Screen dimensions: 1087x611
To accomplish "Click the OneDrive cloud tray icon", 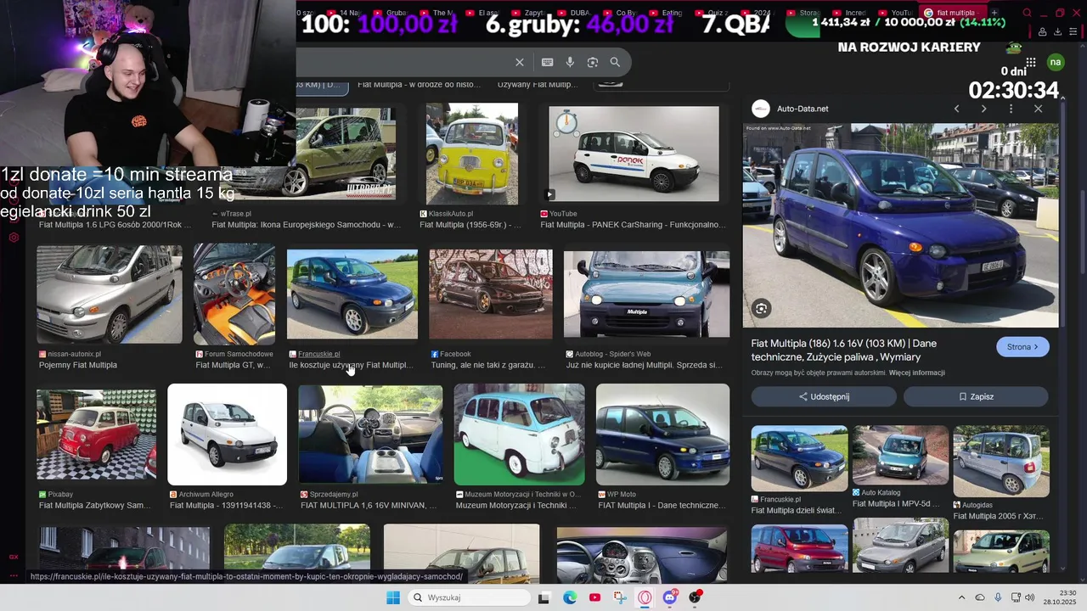I will (980, 597).
